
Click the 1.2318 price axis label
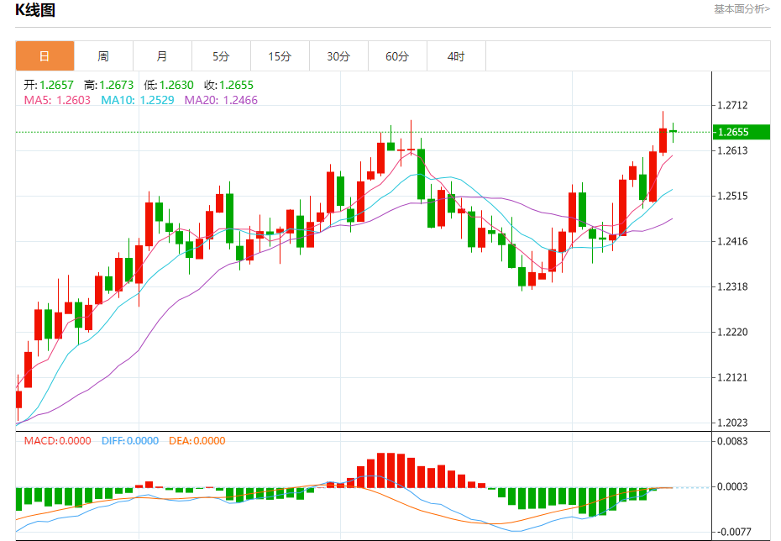coord(732,286)
